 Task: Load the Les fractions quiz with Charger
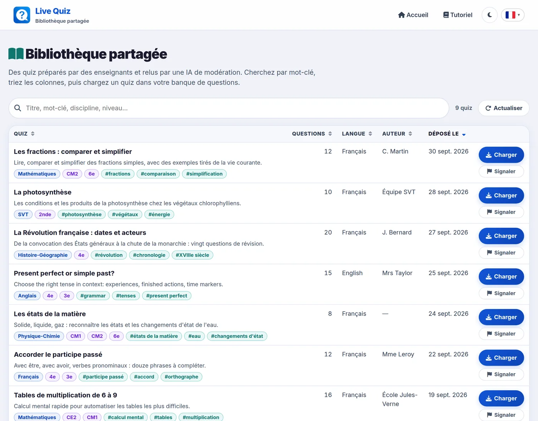[x=501, y=155]
